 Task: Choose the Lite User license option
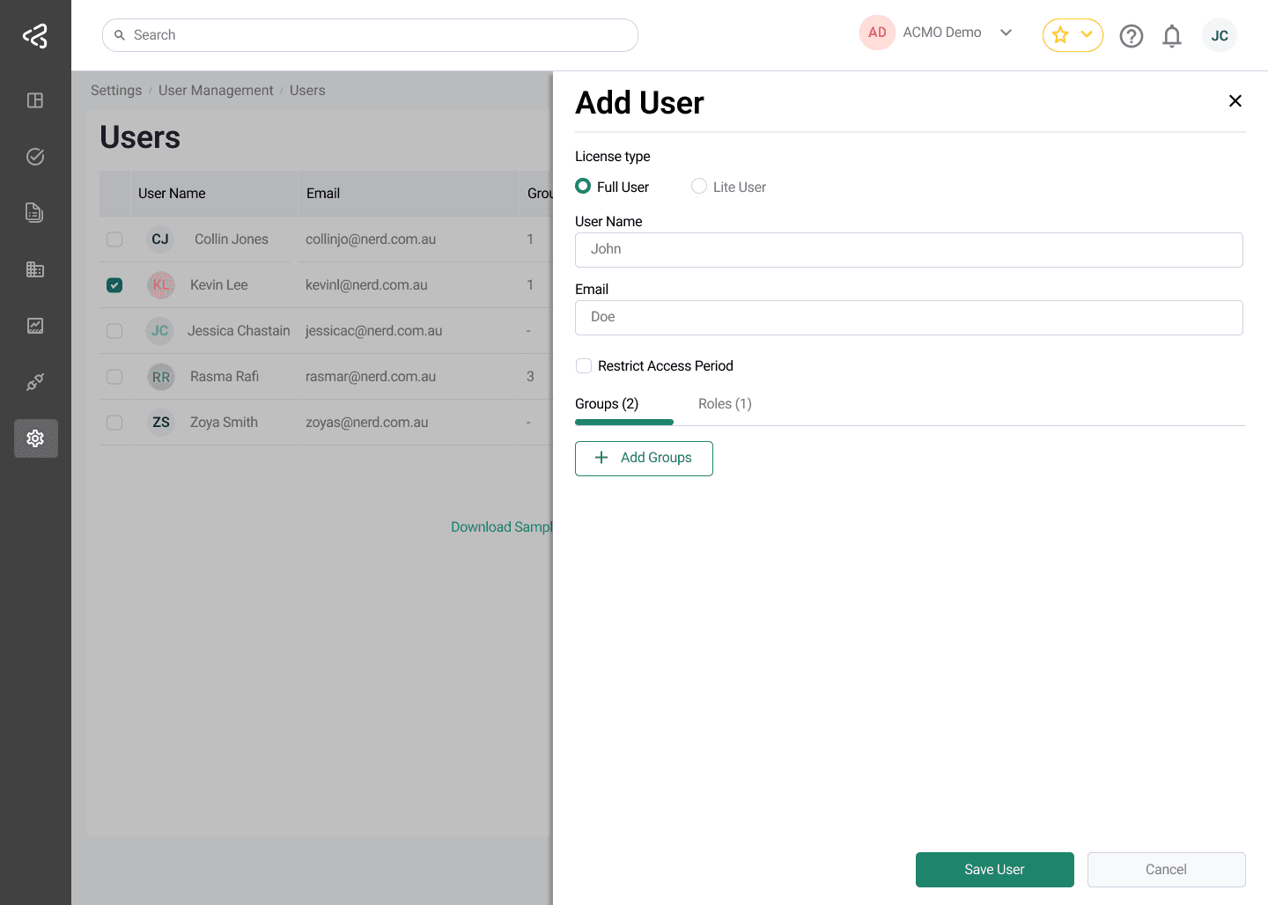(698, 186)
